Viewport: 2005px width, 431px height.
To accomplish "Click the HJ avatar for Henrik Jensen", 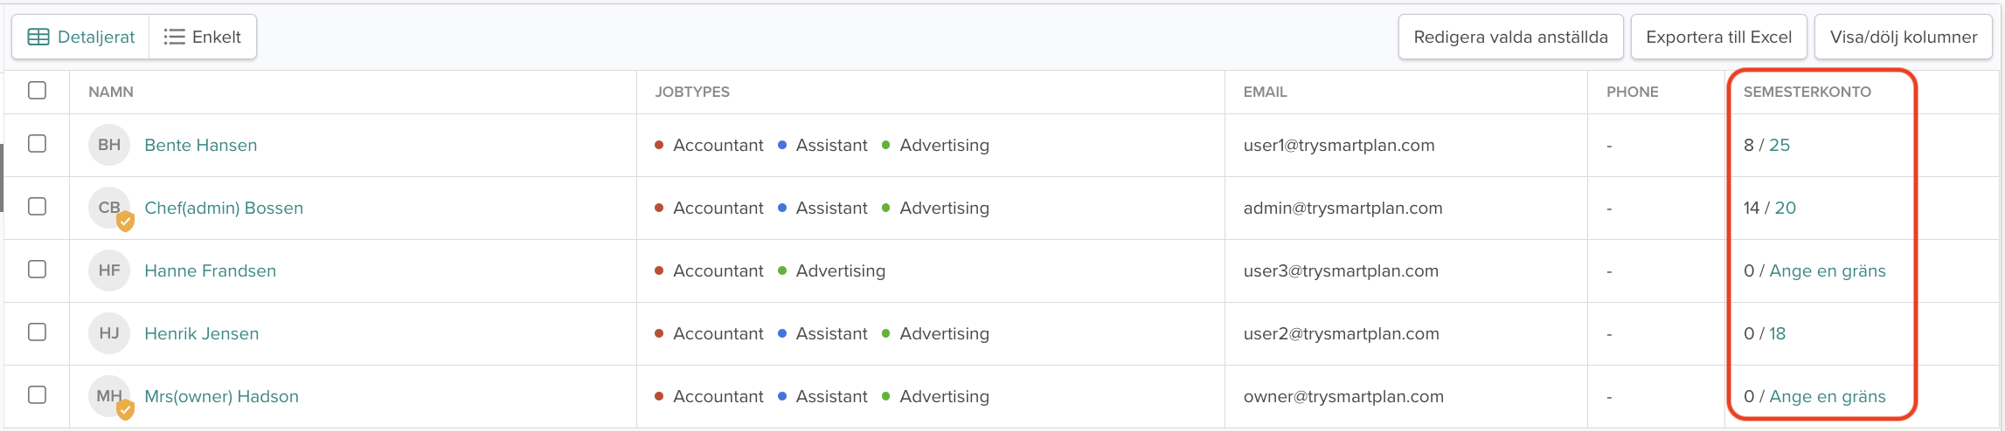I will point(109,333).
